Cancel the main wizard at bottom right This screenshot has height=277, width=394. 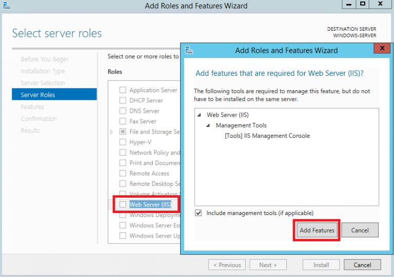point(362,265)
